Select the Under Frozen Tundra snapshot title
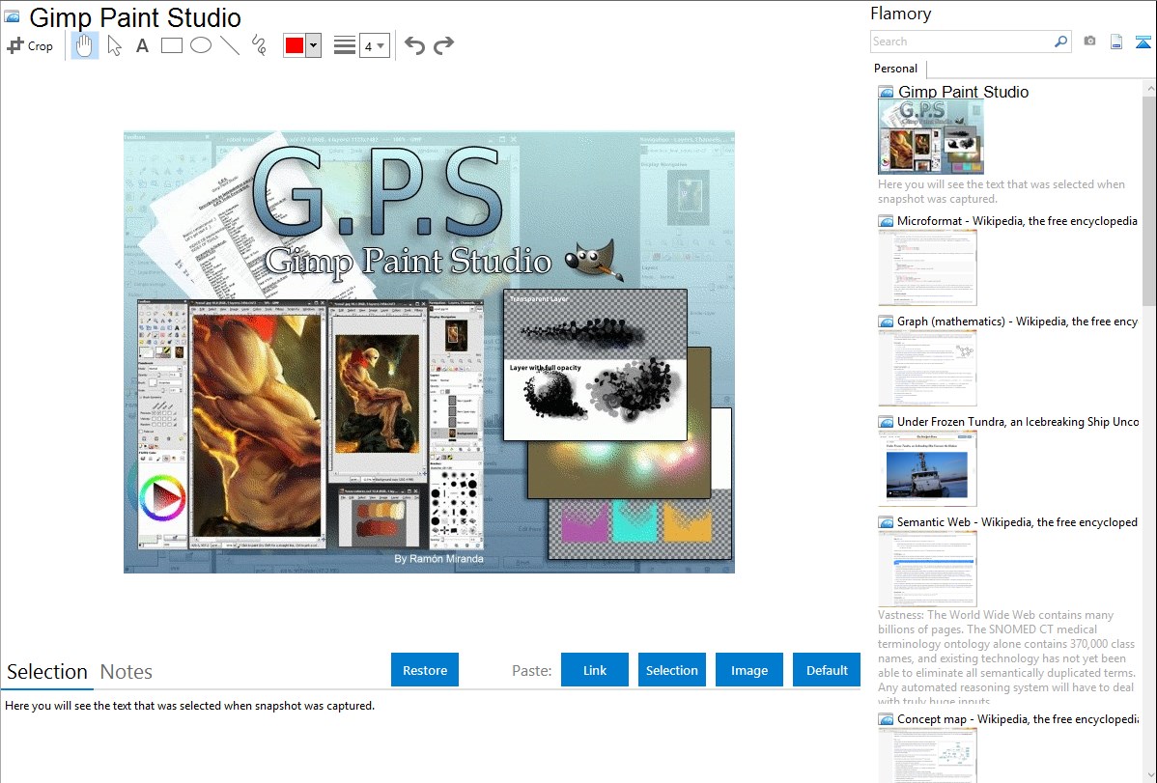This screenshot has width=1157, height=783. (x=1018, y=422)
